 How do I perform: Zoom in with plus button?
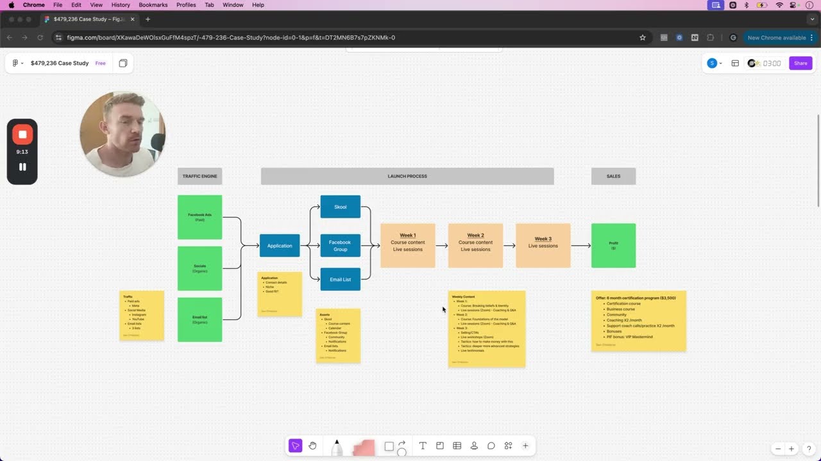[791, 449]
